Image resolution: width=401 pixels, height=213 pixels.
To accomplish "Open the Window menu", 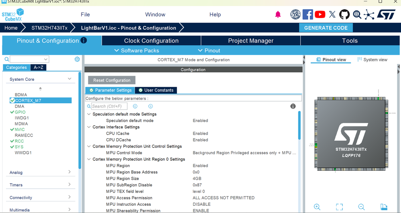I will (155, 14).
